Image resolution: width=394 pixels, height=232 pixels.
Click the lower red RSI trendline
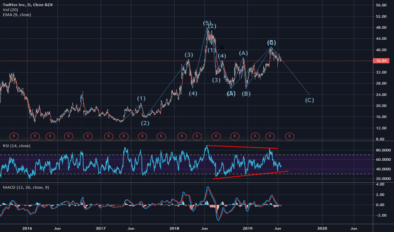pos(251,175)
